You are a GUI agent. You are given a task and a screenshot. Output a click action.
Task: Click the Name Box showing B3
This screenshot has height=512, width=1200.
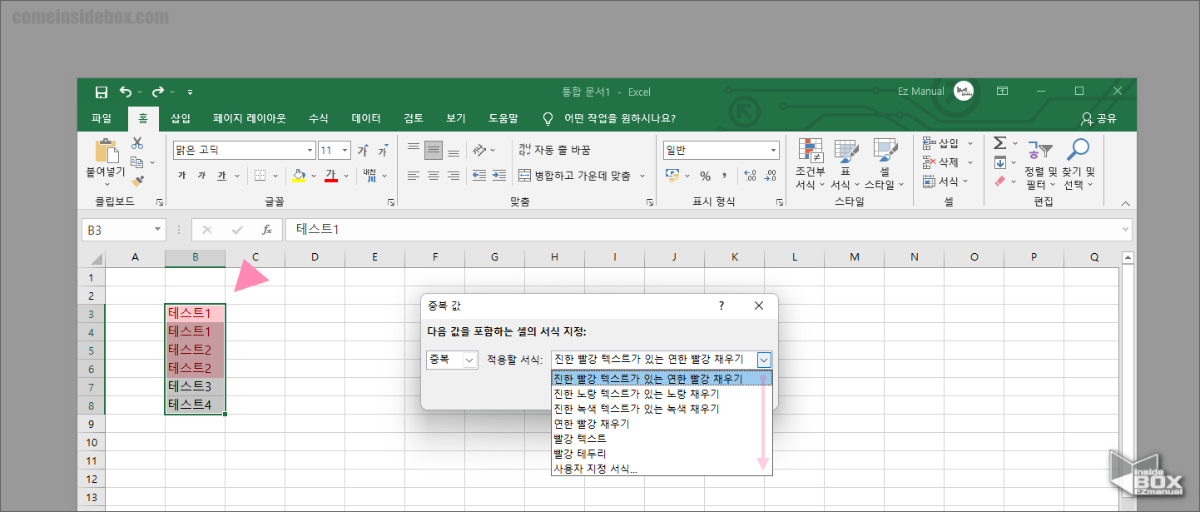click(123, 230)
